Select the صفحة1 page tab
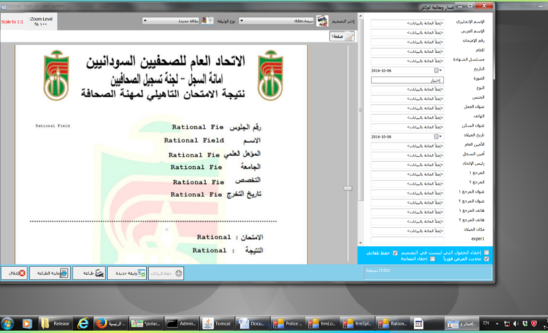The height and width of the screenshot is (333, 548). click(336, 37)
